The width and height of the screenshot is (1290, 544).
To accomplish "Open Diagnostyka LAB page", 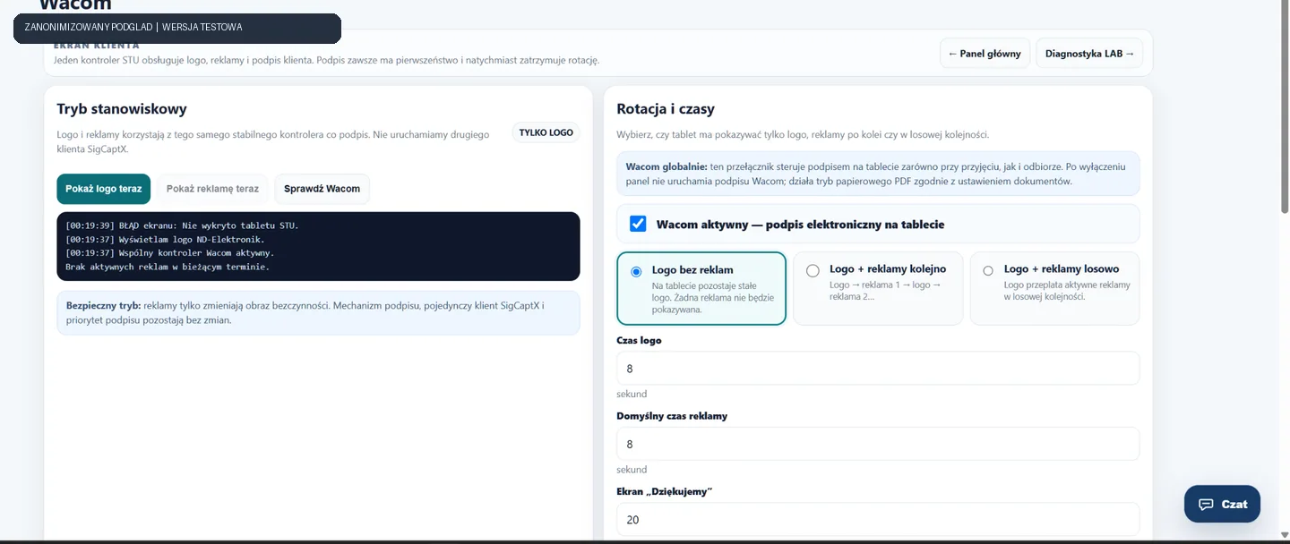I will click(1089, 54).
